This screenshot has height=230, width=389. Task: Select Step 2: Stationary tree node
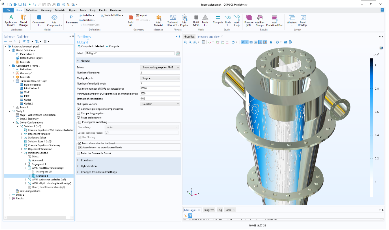pyautogui.click(x=29, y=119)
